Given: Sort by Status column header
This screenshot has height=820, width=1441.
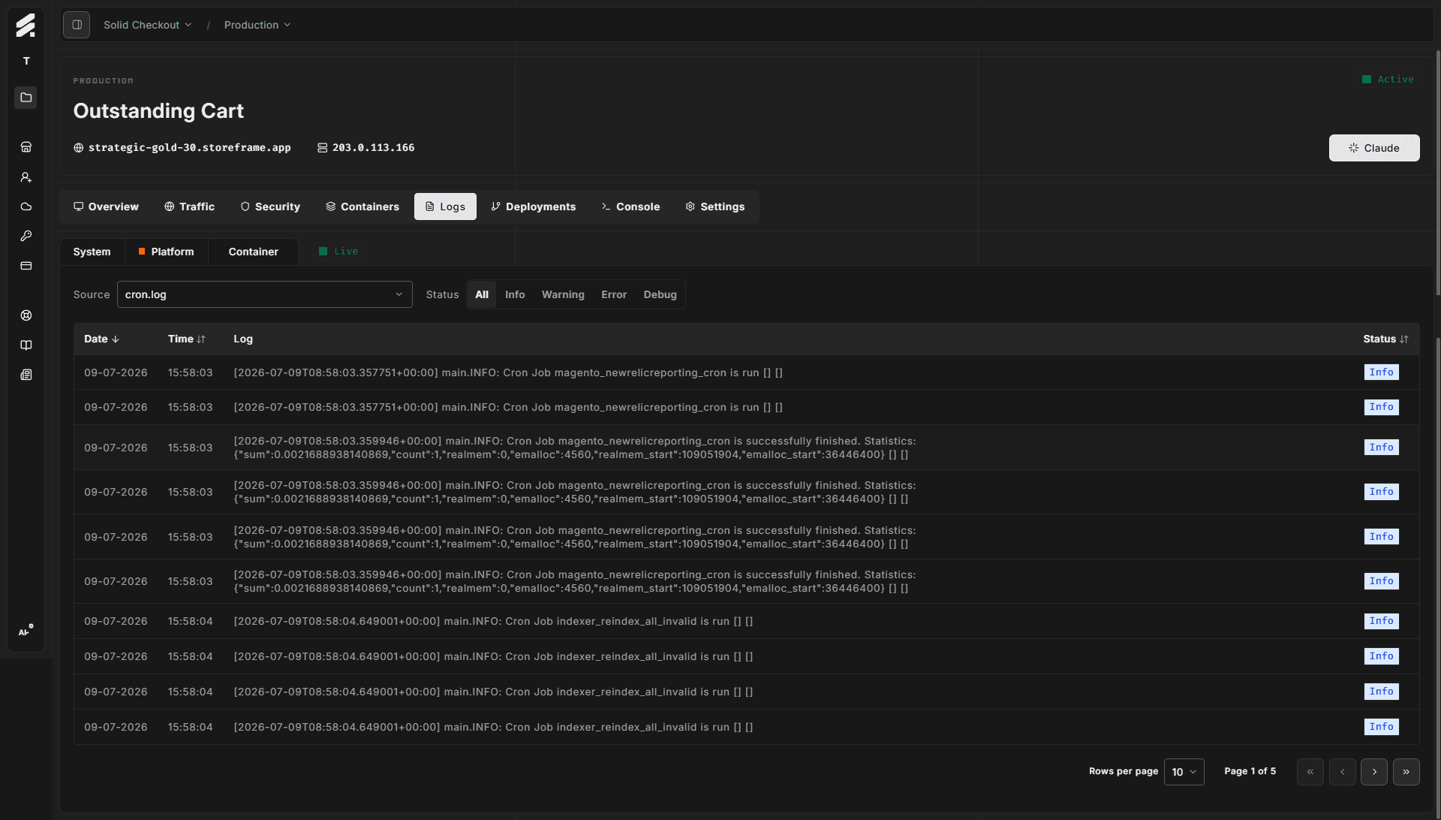Looking at the screenshot, I should click(x=1385, y=339).
